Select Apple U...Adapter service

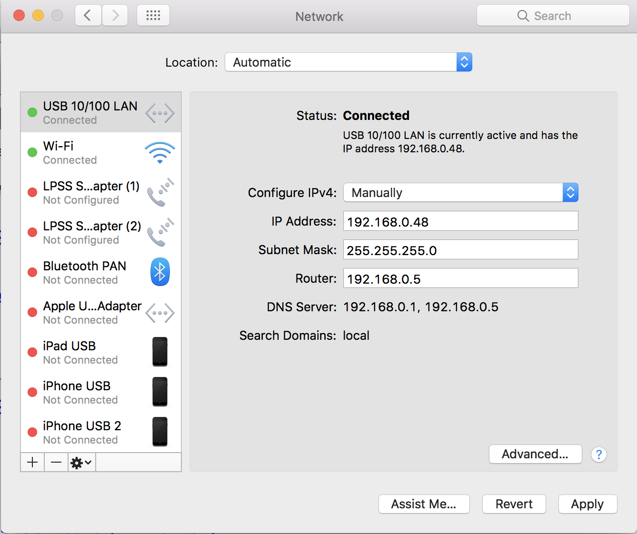101,312
